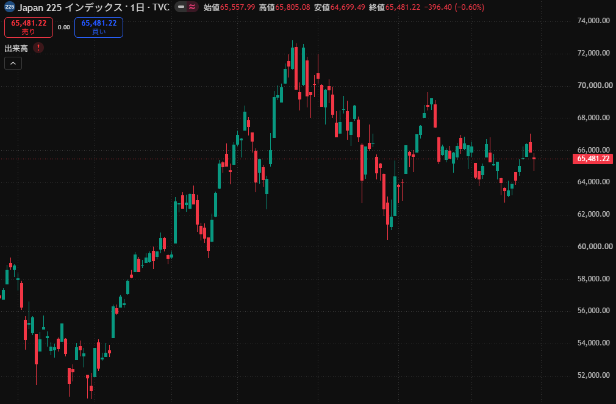
Task: Click the 66,000.00 price axis label
Action: pos(593,150)
